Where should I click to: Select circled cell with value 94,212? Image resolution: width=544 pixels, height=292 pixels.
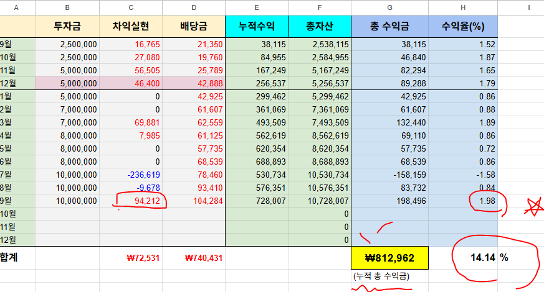131,201
